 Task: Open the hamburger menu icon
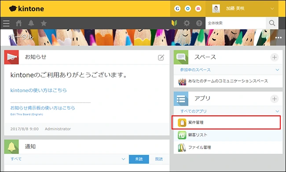click(6, 23)
